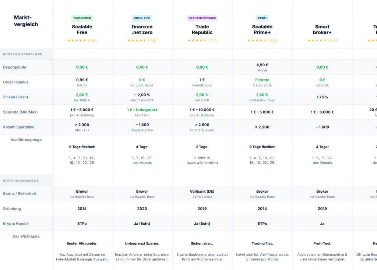377x270 pixels.
Task: Click the Scalable Prime+ 4,5 star rating
Action: [262, 41]
